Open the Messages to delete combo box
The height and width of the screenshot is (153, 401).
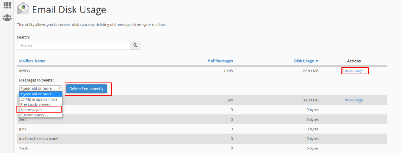40,88
